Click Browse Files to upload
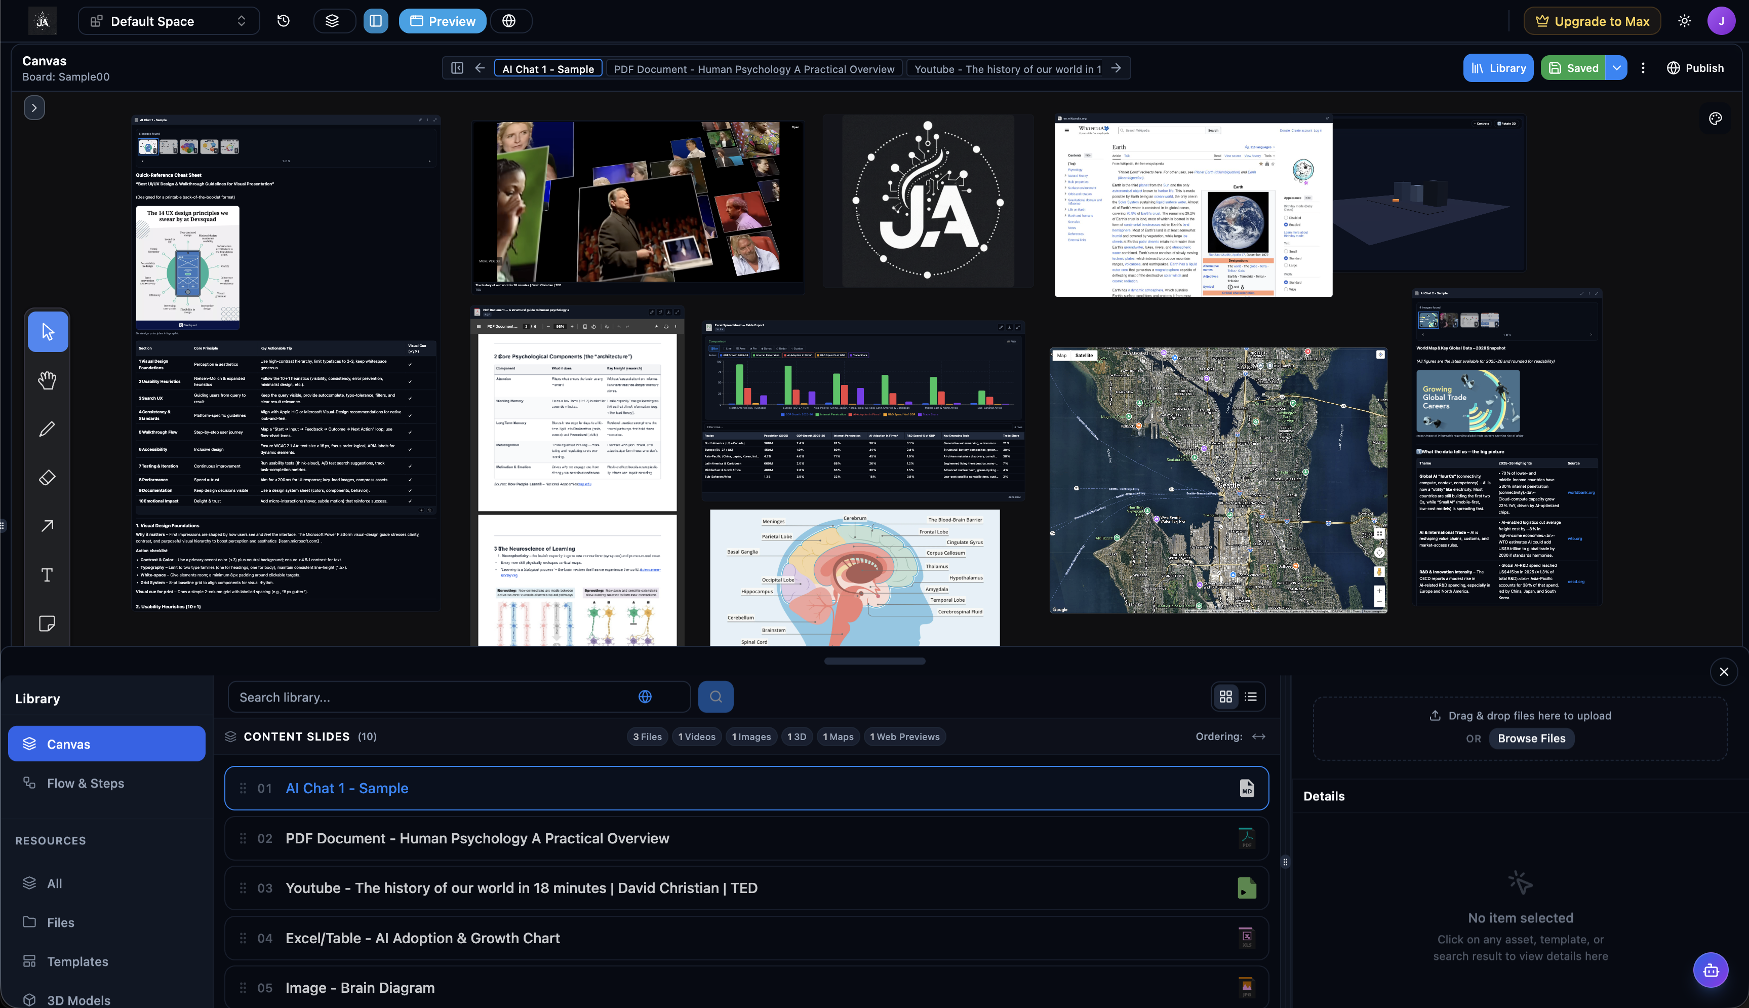The image size is (1749, 1008). [1531, 738]
